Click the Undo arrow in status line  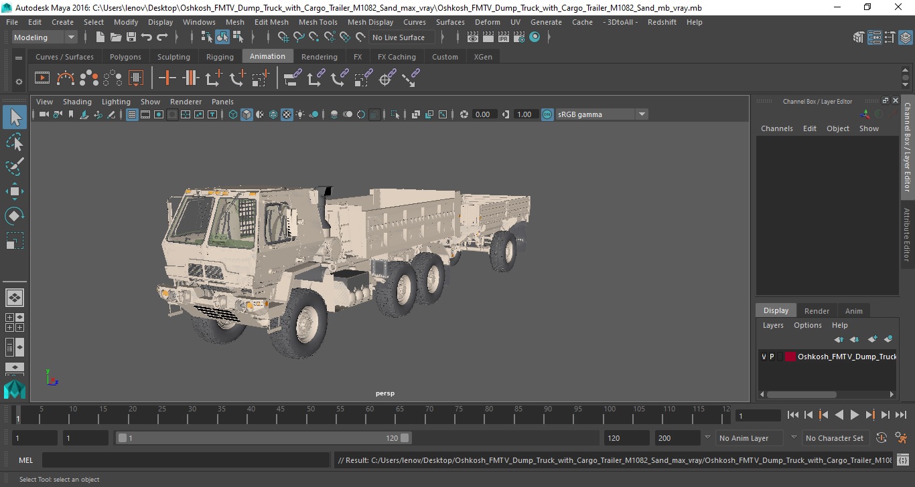click(x=147, y=37)
